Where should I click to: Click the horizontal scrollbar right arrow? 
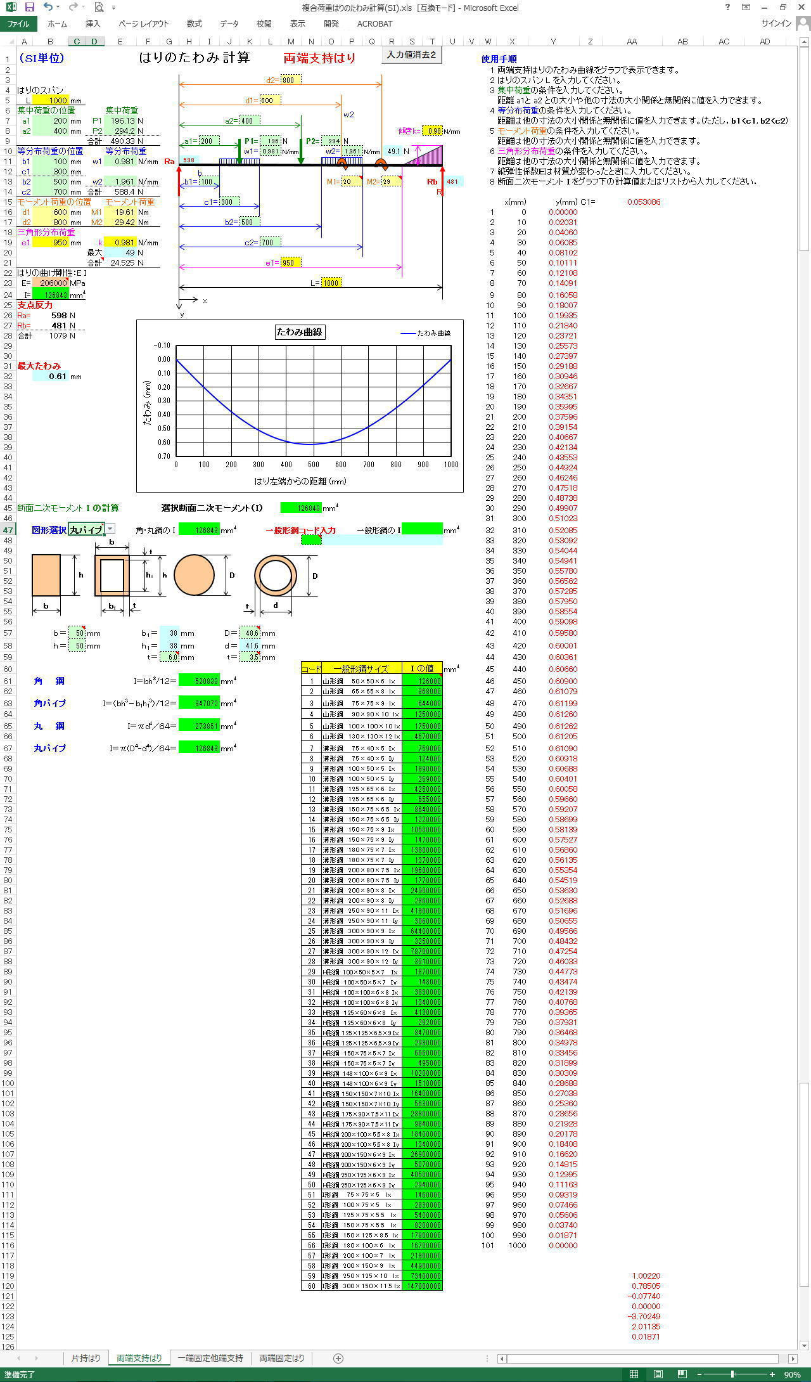click(793, 1359)
